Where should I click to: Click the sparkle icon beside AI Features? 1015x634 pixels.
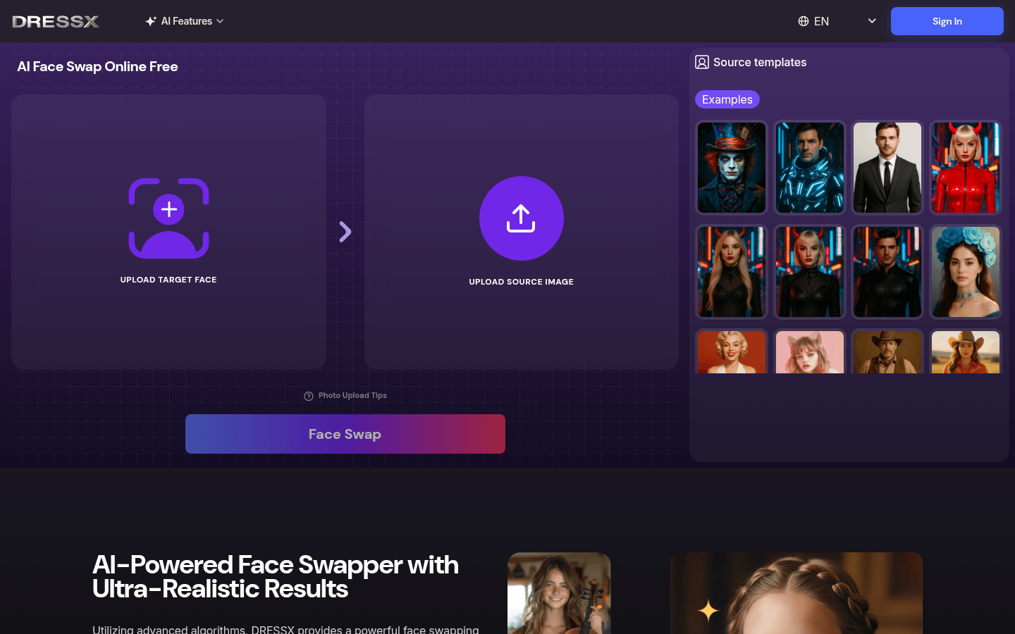[x=151, y=21]
